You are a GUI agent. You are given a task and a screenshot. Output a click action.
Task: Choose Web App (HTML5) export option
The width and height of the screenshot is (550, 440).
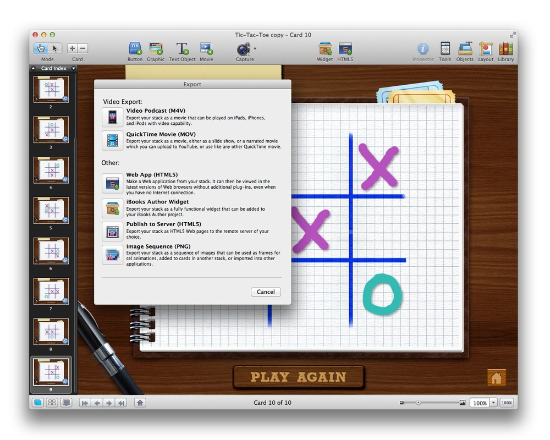(113, 184)
